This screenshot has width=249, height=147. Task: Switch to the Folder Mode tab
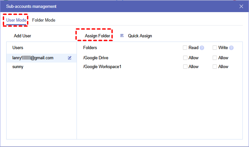click(44, 20)
